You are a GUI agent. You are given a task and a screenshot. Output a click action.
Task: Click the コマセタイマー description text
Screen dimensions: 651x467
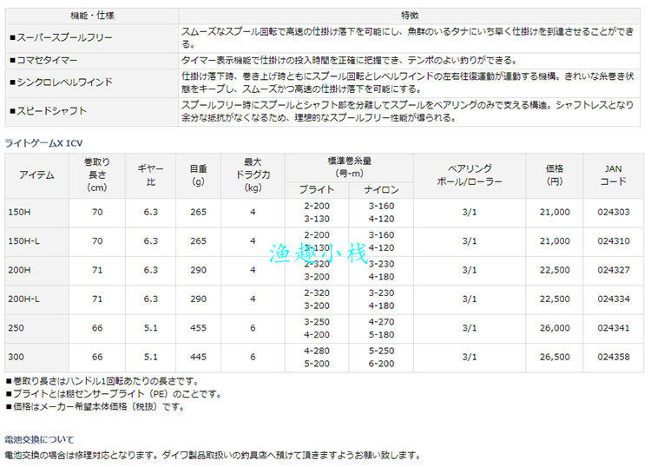pyautogui.click(x=349, y=61)
